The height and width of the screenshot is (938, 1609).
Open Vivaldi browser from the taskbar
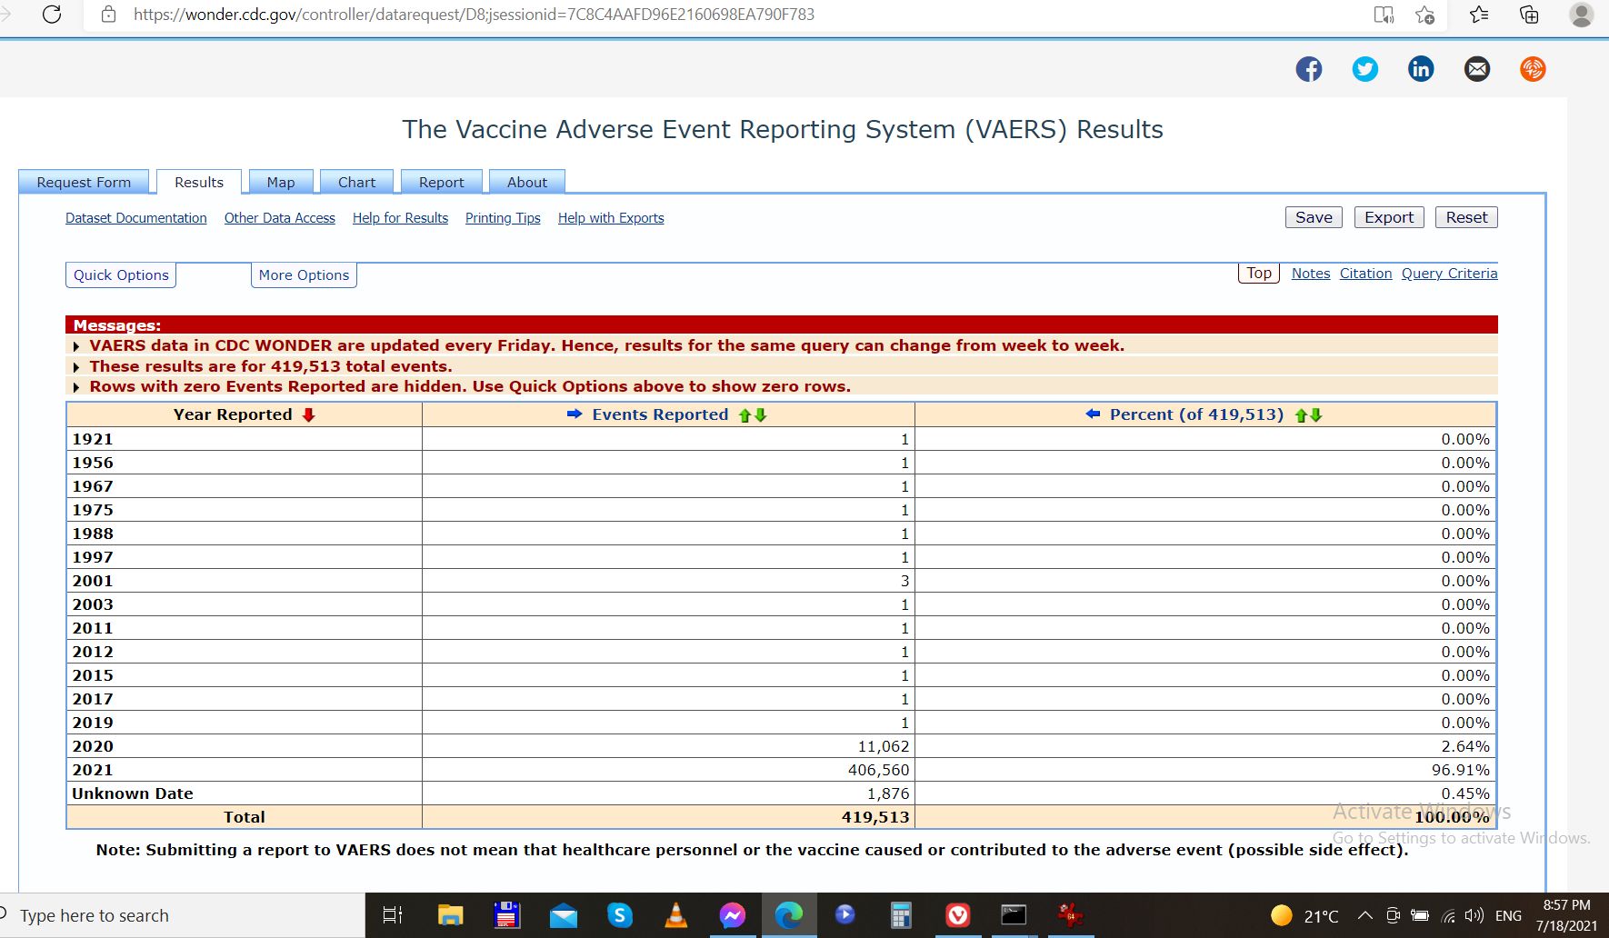click(957, 915)
